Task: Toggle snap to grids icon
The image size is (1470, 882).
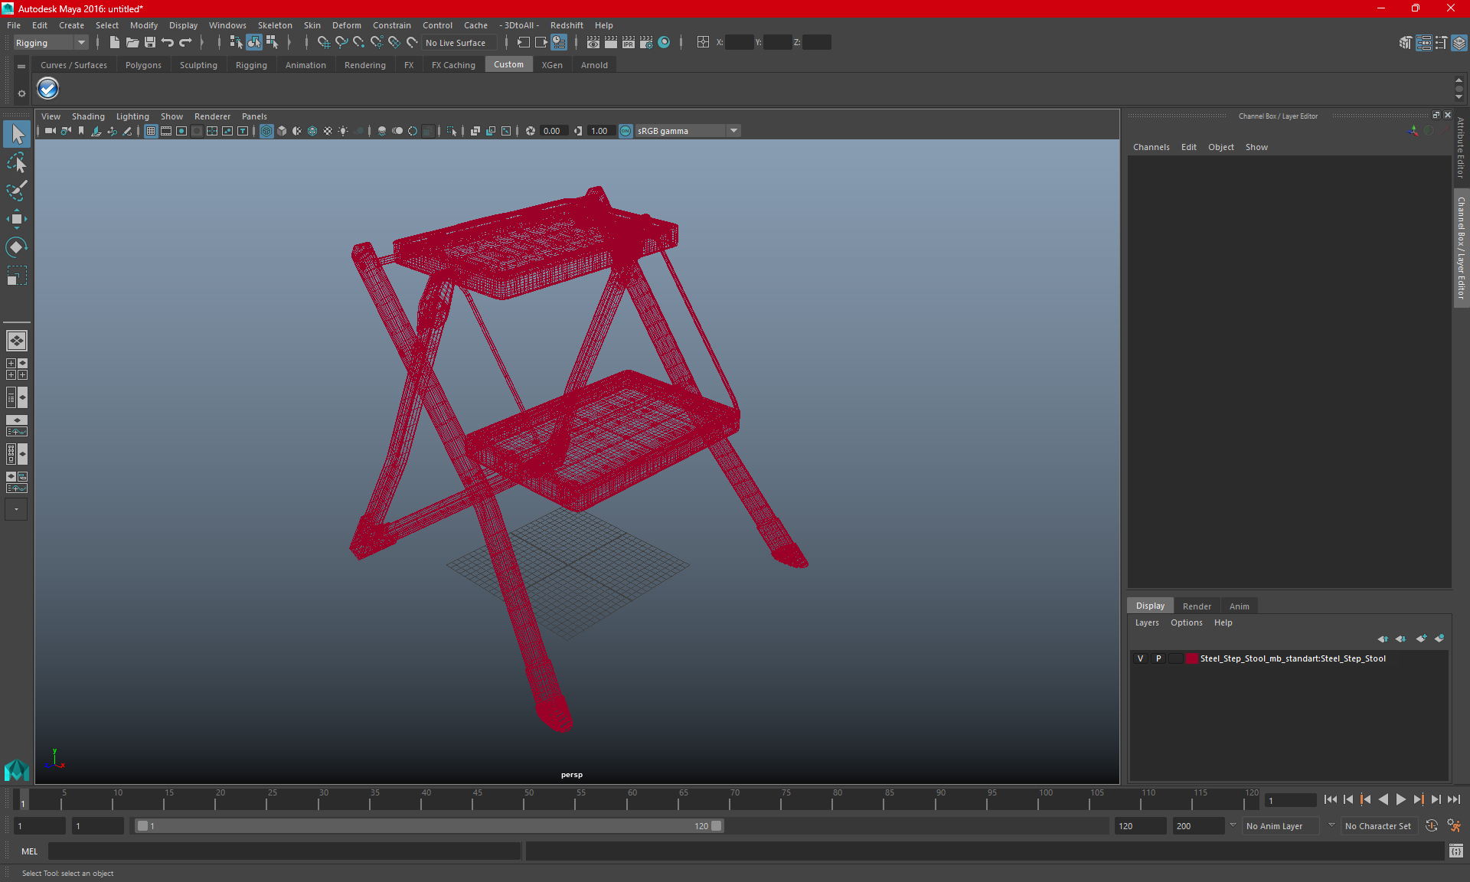Action: (x=323, y=43)
